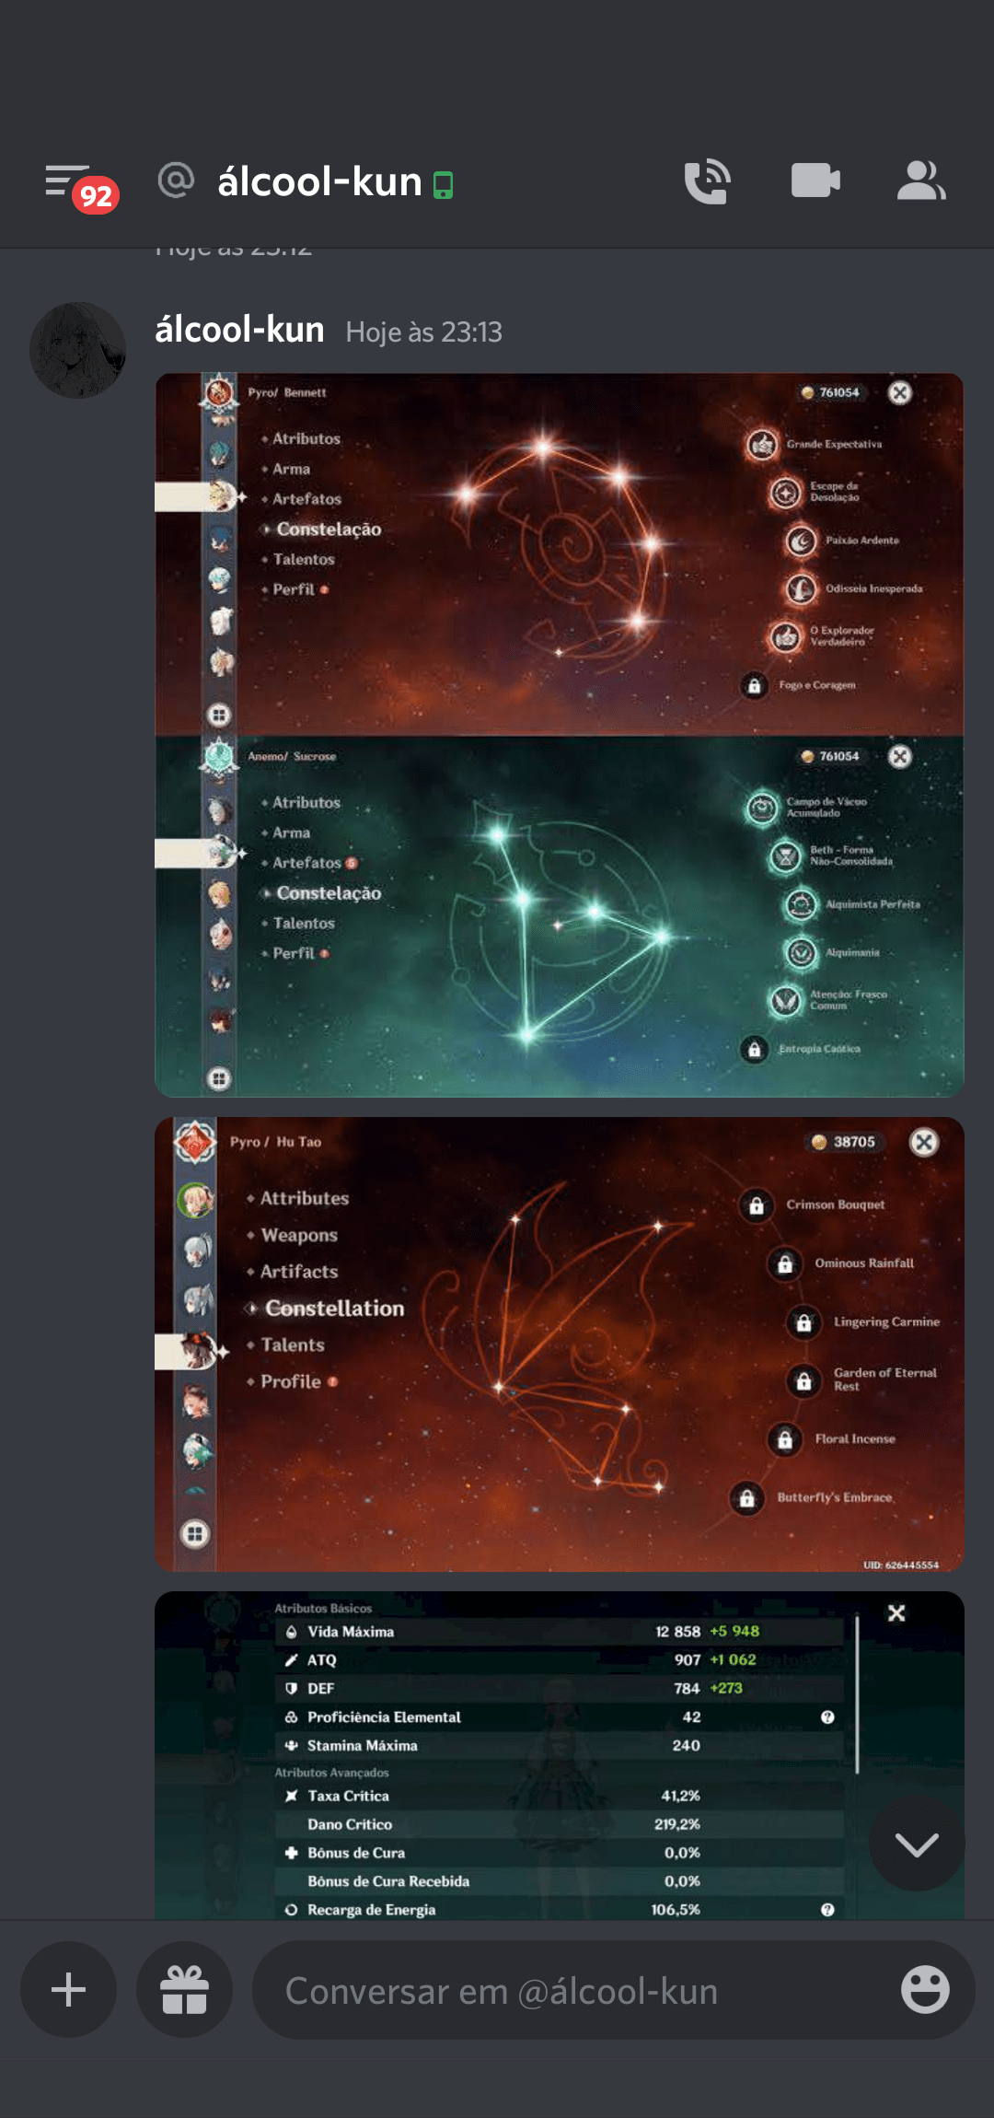The image size is (994, 2118).
Task: Click the @ mention icon in header
Action: pyautogui.click(x=176, y=180)
